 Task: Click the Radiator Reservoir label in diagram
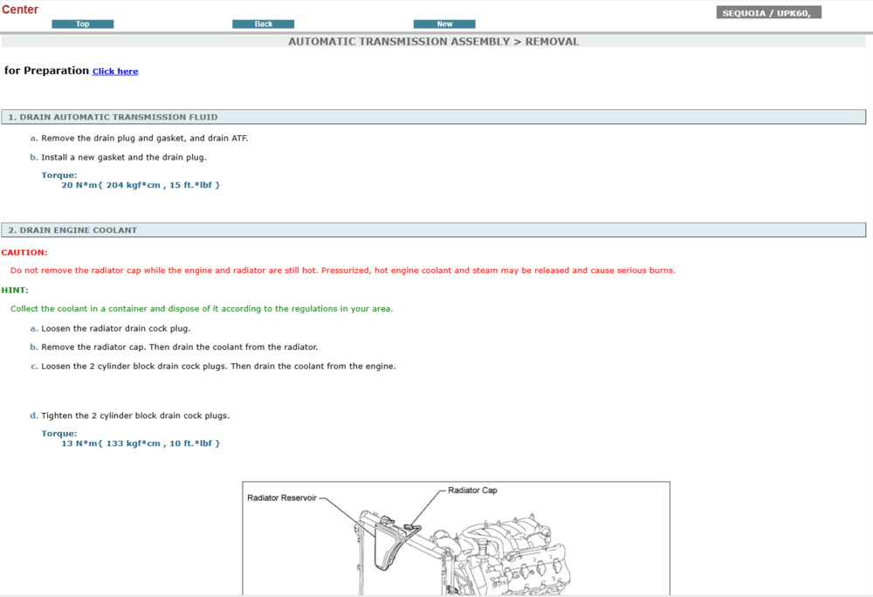(282, 497)
